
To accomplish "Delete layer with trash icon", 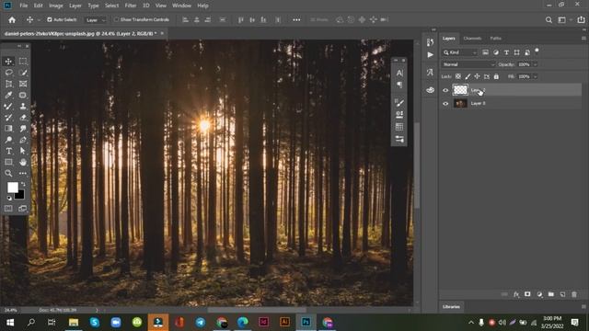I will point(574,294).
